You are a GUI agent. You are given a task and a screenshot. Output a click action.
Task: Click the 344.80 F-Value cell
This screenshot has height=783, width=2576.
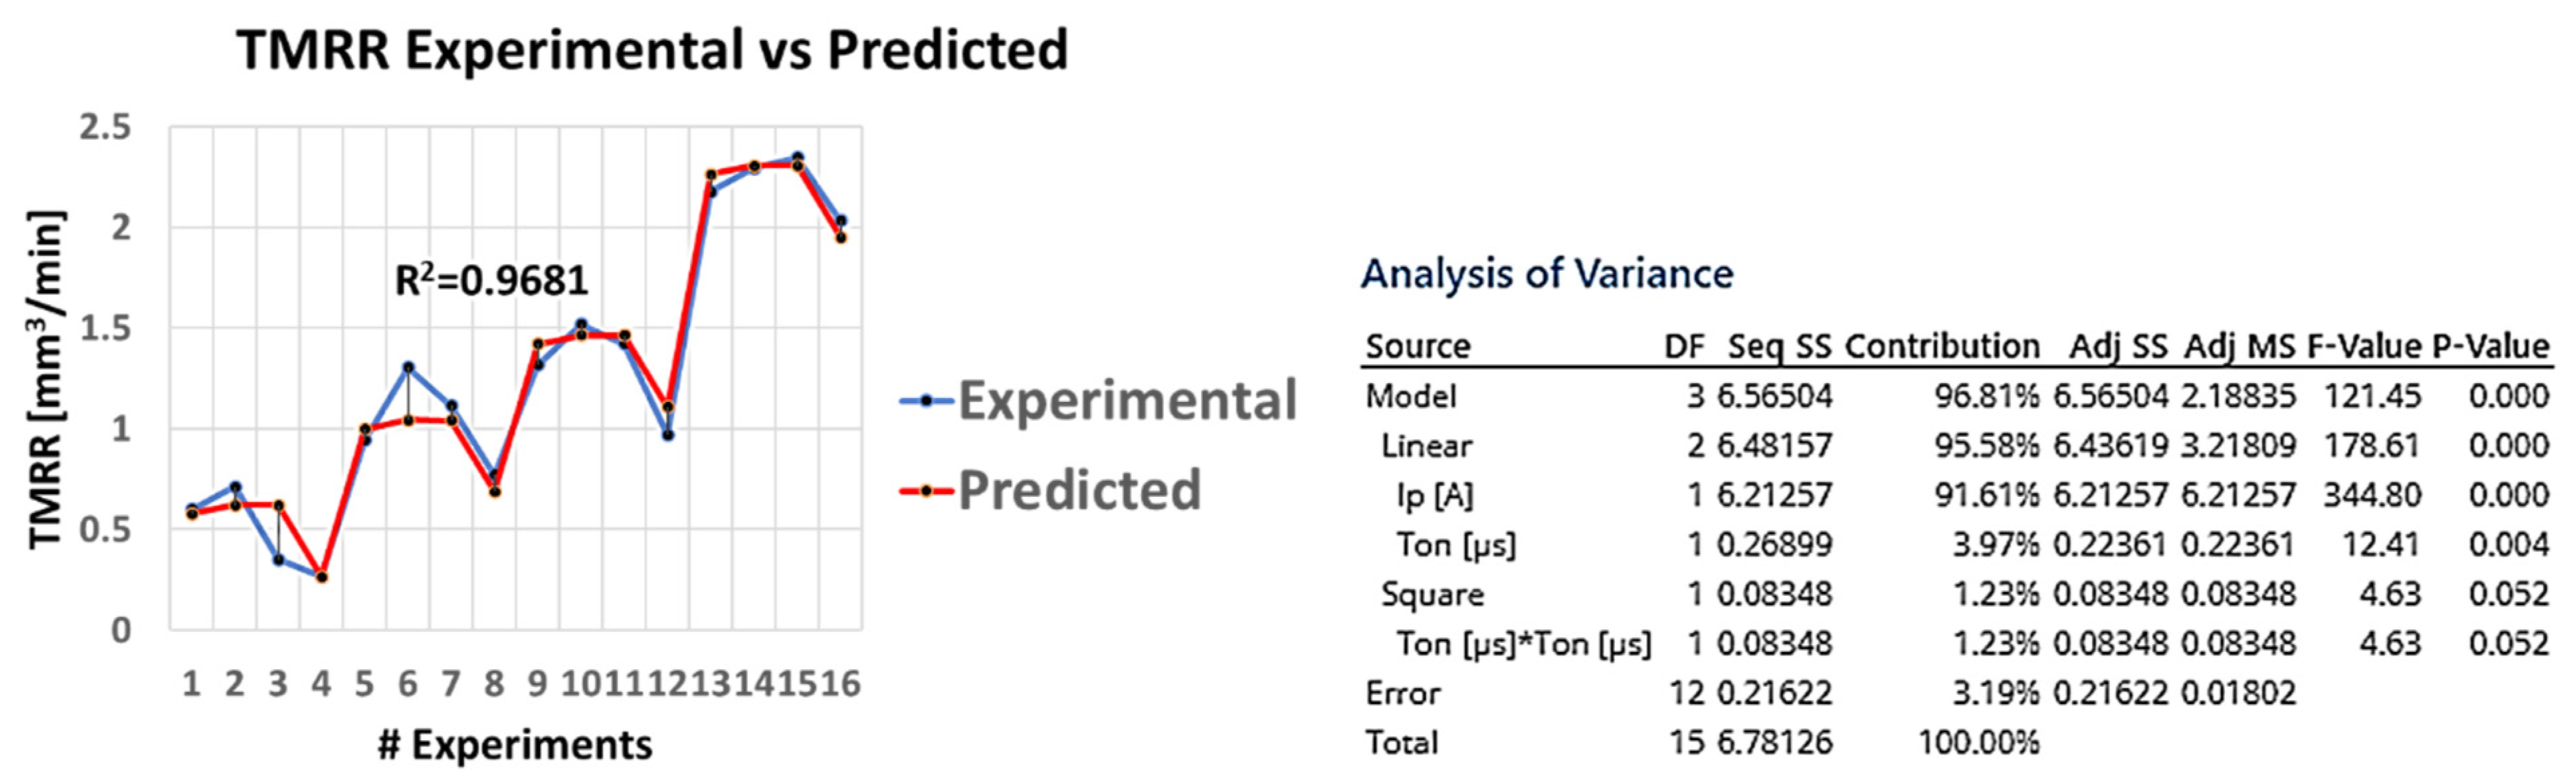[x=2371, y=496]
